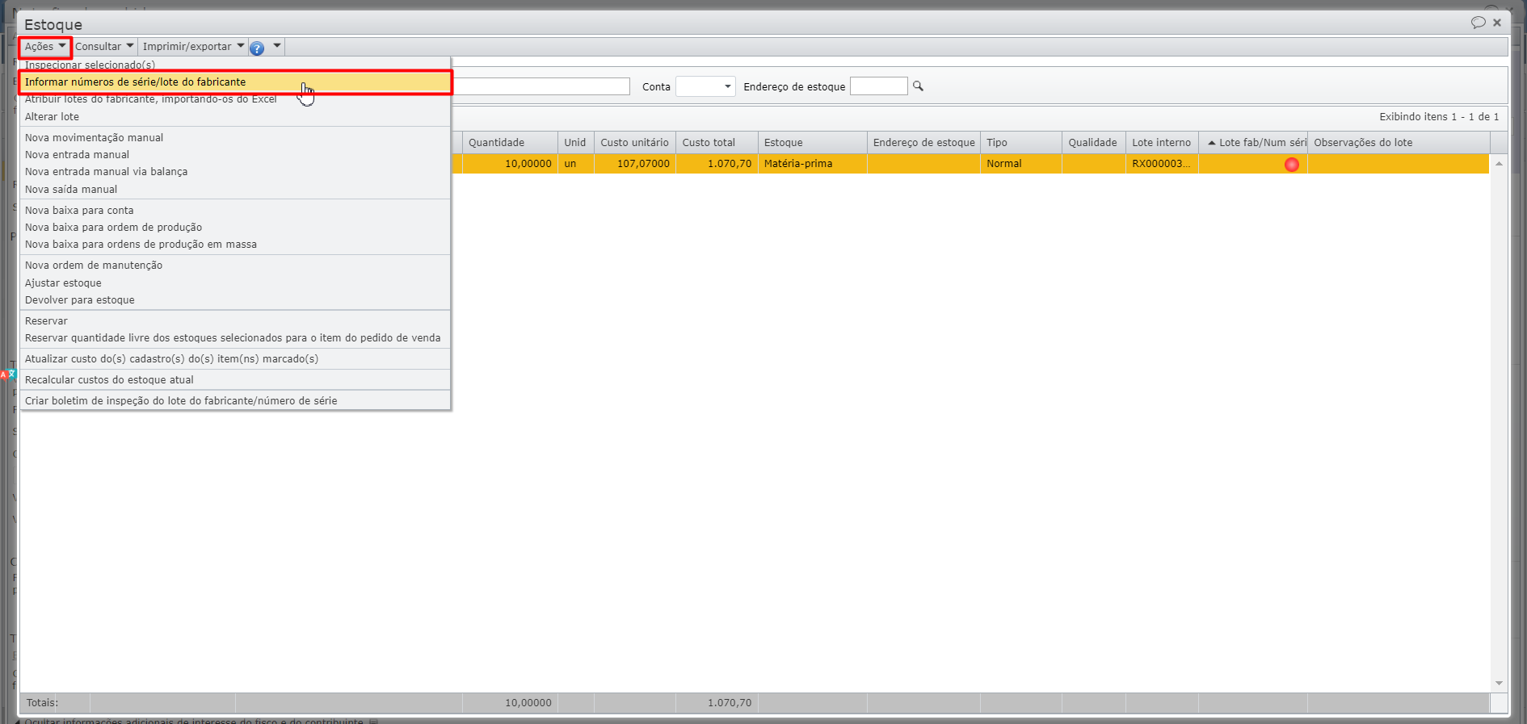The width and height of the screenshot is (1527, 724).
Task: Sort by Observações do lote column header
Action: (x=1399, y=143)
